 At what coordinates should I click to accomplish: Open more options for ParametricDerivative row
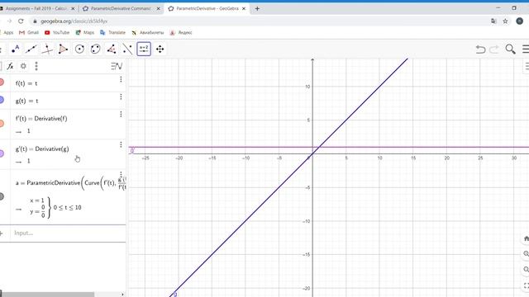121,173
